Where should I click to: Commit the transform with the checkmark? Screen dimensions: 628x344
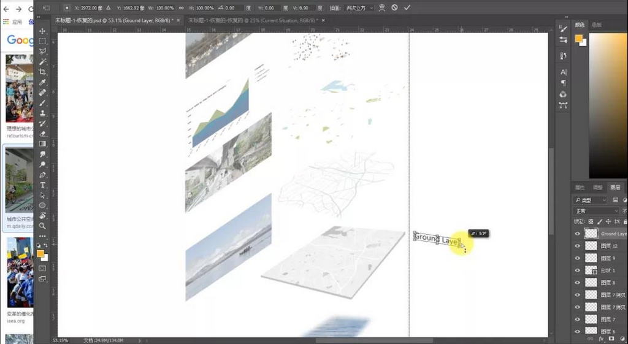407,7
